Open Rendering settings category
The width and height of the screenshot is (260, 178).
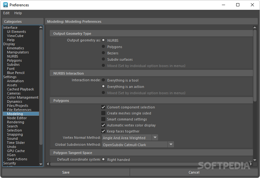(x=16, y=122)
